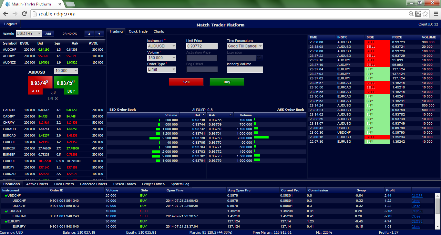Click the 23:38:08 AUDUSD 0.93723 trade row
This screenshot has width=441, height=235.
[374, 42]
